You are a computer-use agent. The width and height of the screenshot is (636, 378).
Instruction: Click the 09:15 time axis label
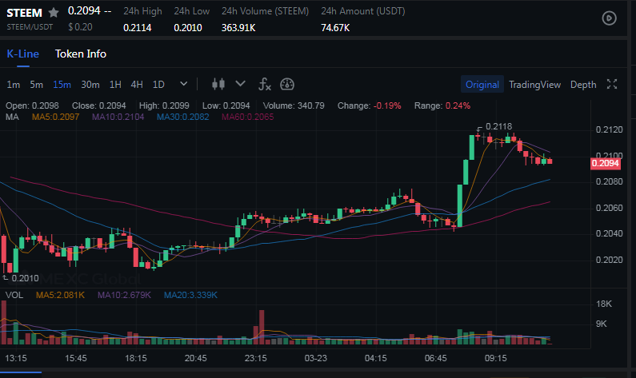click(x=496, y=358)
